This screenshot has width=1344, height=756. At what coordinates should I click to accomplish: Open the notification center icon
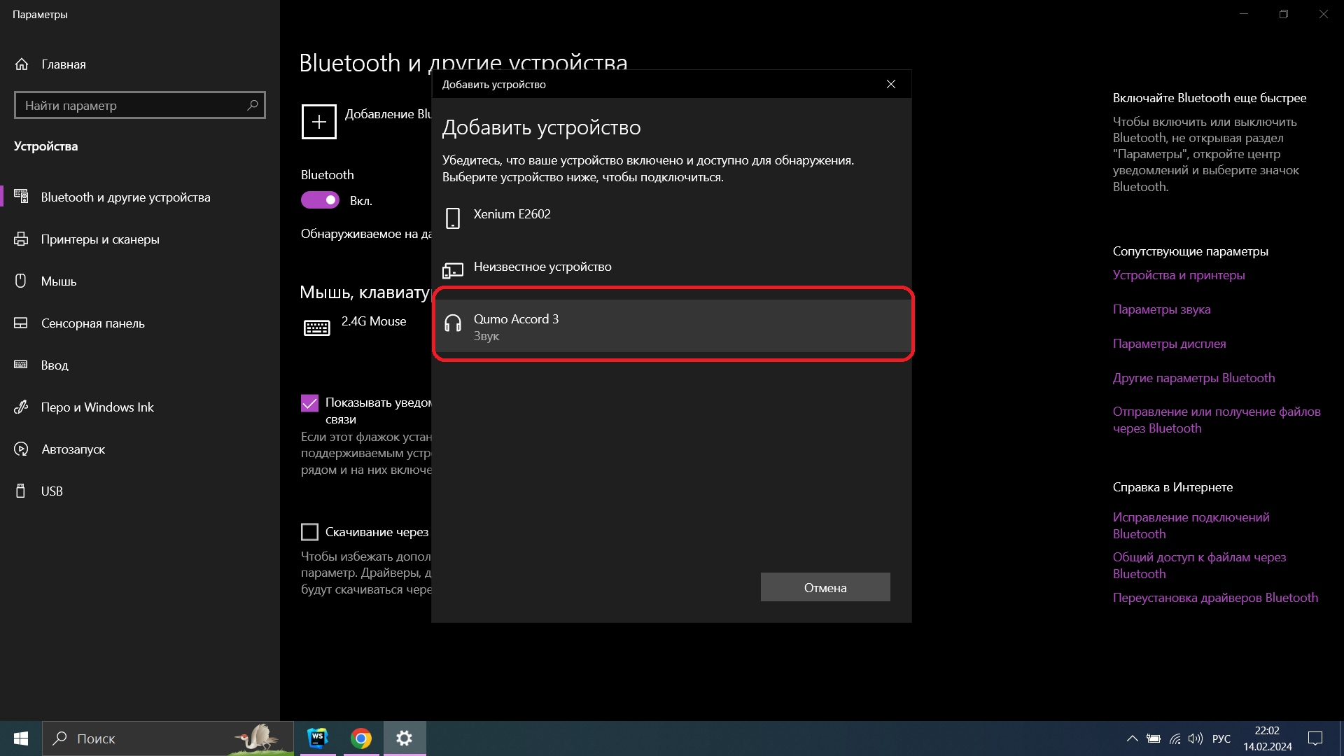pos(1315,738)
